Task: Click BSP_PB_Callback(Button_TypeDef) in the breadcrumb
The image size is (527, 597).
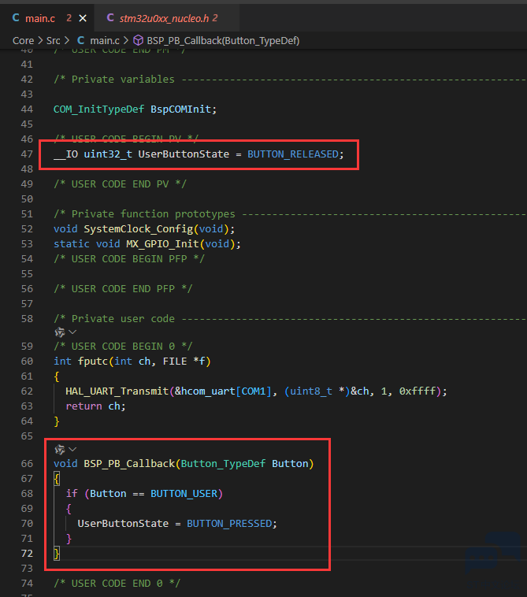Action: point(223,39)
